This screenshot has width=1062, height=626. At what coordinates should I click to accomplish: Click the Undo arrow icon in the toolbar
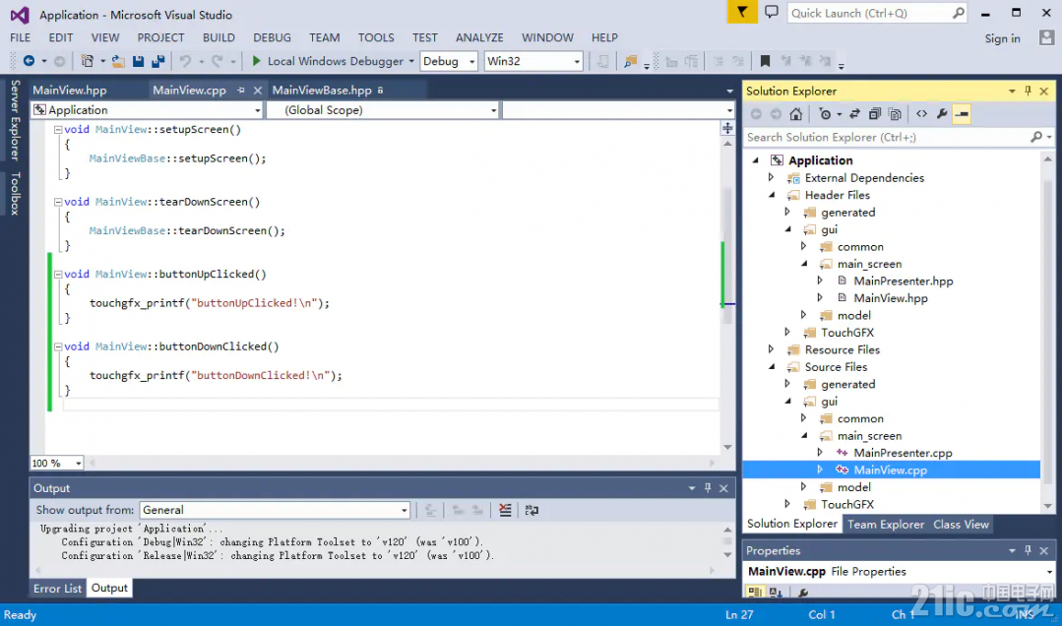point(185,61)
